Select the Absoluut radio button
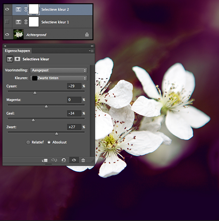 (x=49, y=142)
